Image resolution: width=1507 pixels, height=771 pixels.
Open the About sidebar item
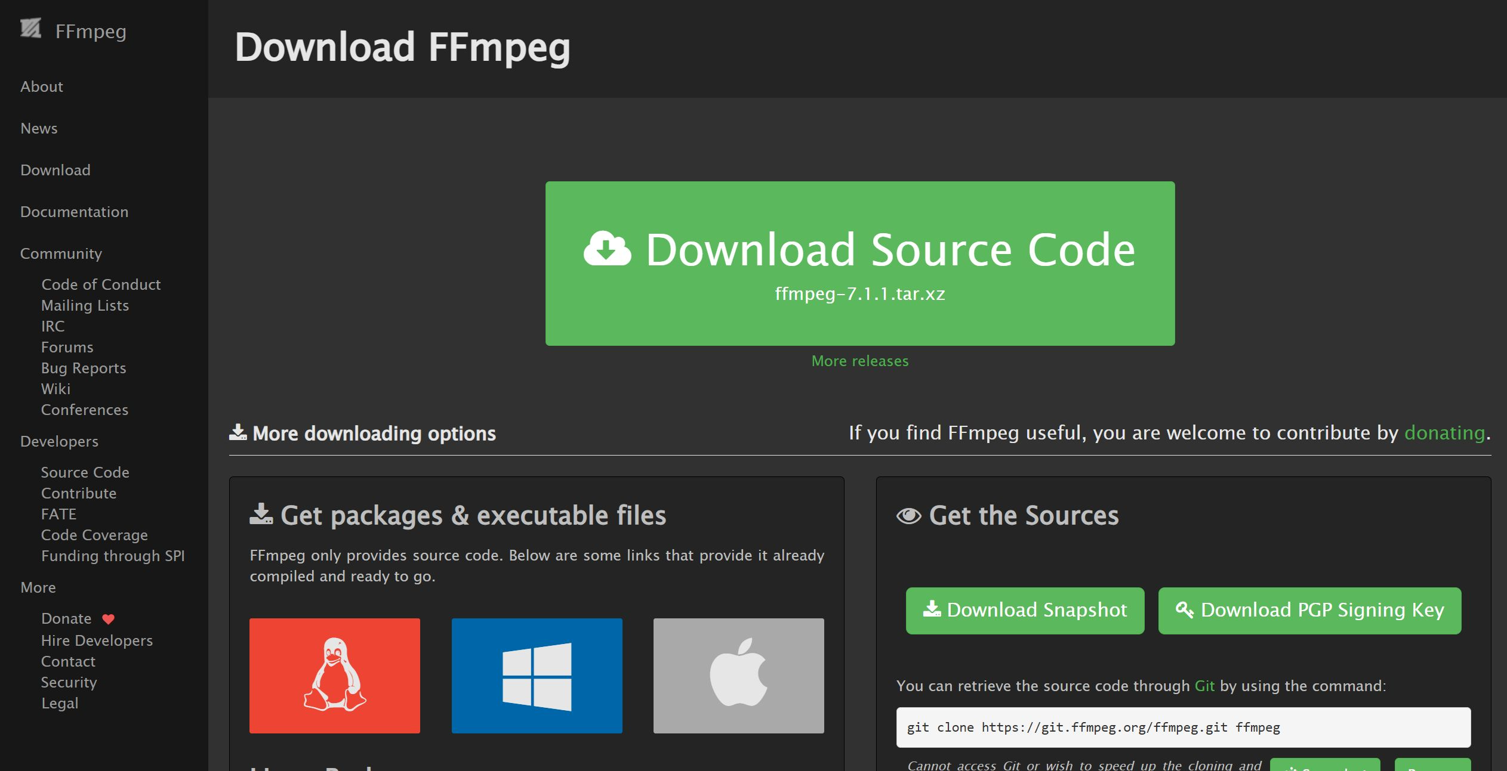41,86
